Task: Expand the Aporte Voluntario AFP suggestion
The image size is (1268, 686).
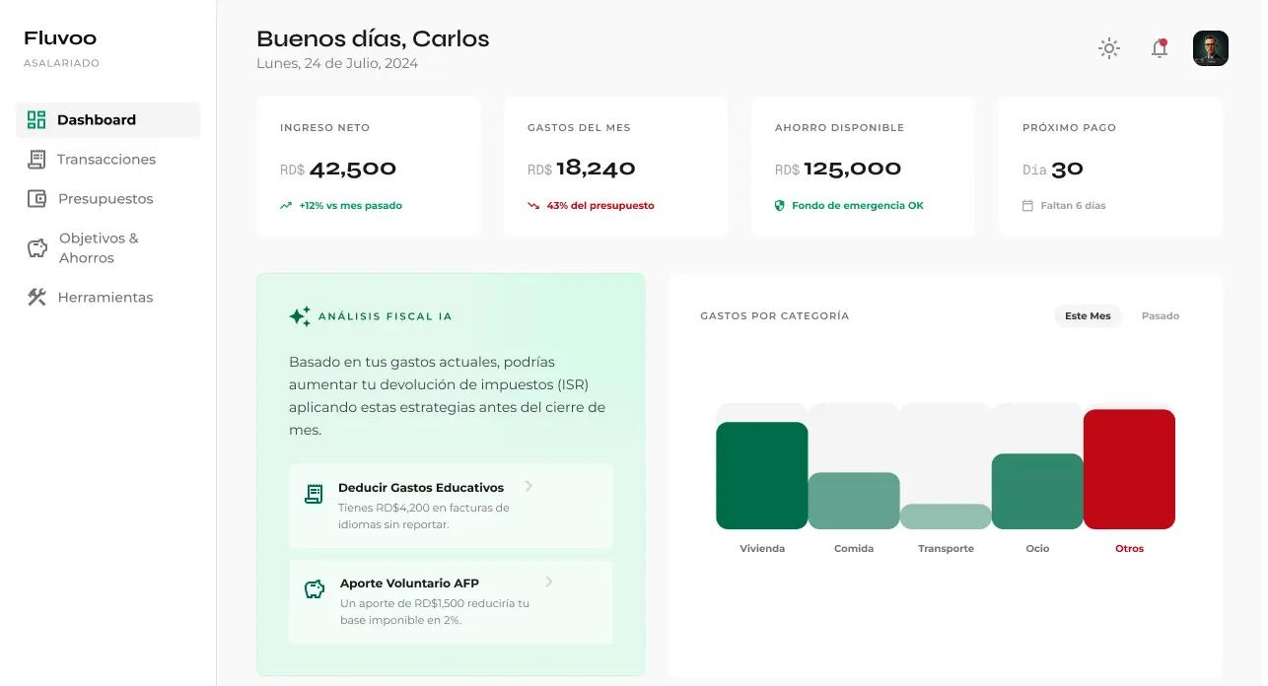Action: [451, 601]
